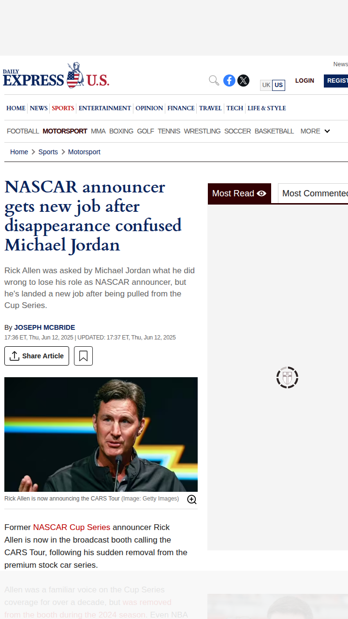Go to SOCCER subsection
The image size is (348, 619).
237,131
